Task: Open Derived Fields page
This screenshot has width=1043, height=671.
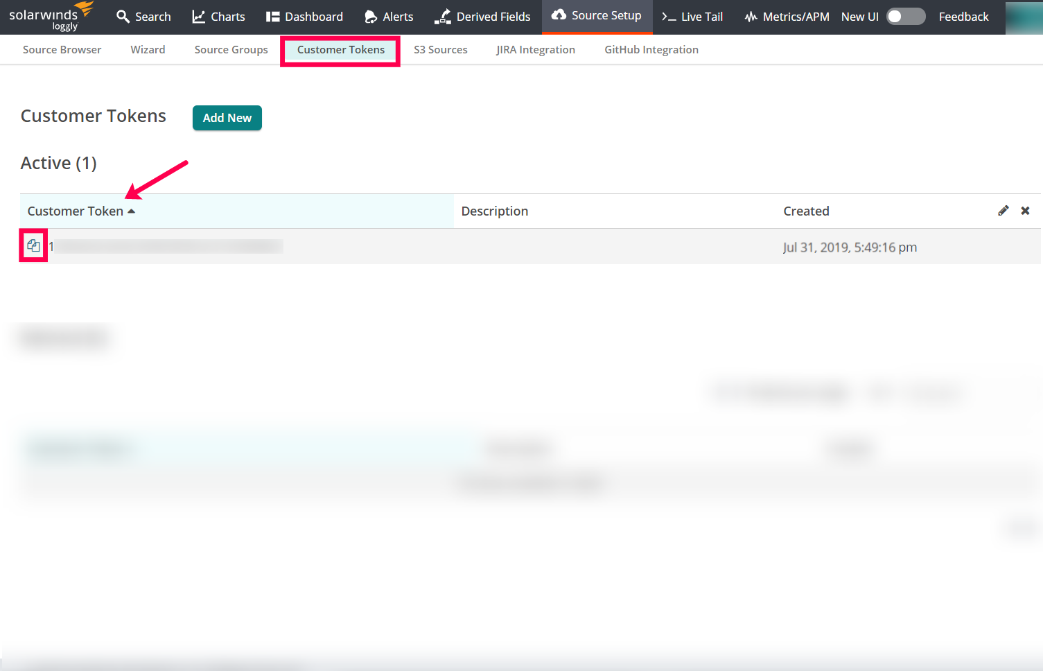Action: click(482, 17)
